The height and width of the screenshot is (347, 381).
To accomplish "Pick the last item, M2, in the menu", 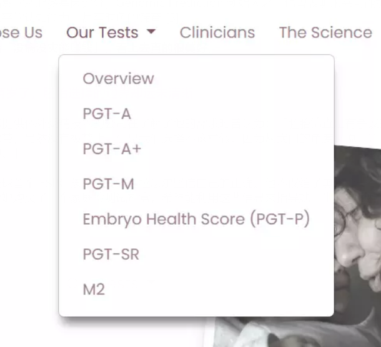I will [x=94, y=290].
